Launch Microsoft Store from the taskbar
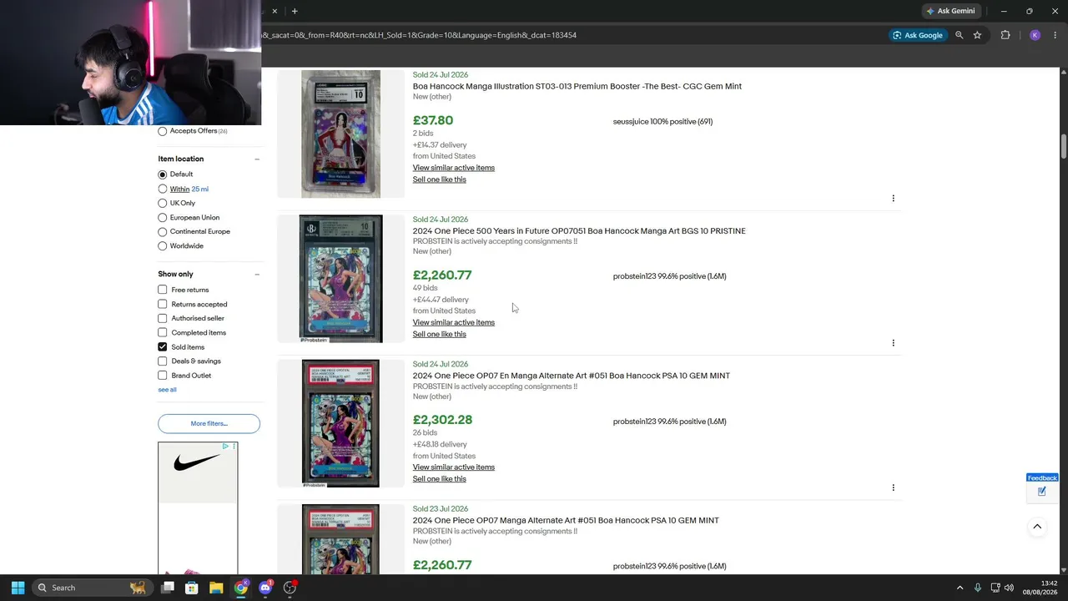1068x601 pixels. coord(192,588)
